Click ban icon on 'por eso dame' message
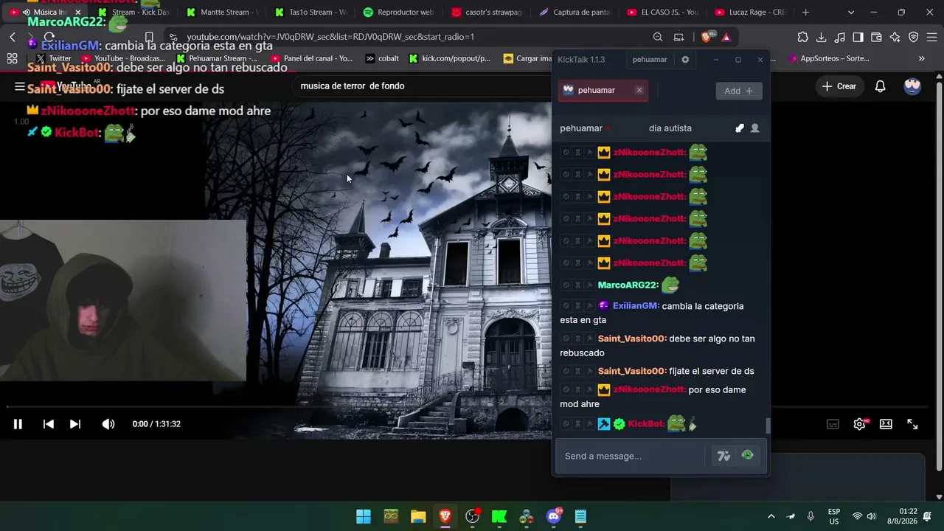 coord(566,389)
